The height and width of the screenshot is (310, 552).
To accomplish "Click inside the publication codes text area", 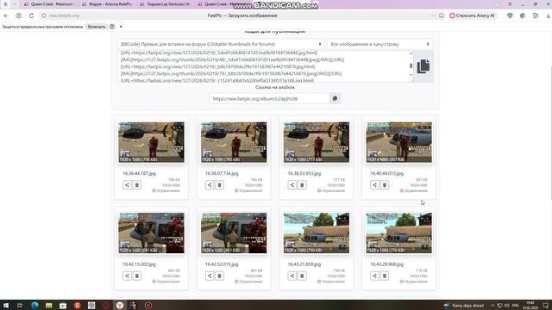I will (x=263, y=66).
